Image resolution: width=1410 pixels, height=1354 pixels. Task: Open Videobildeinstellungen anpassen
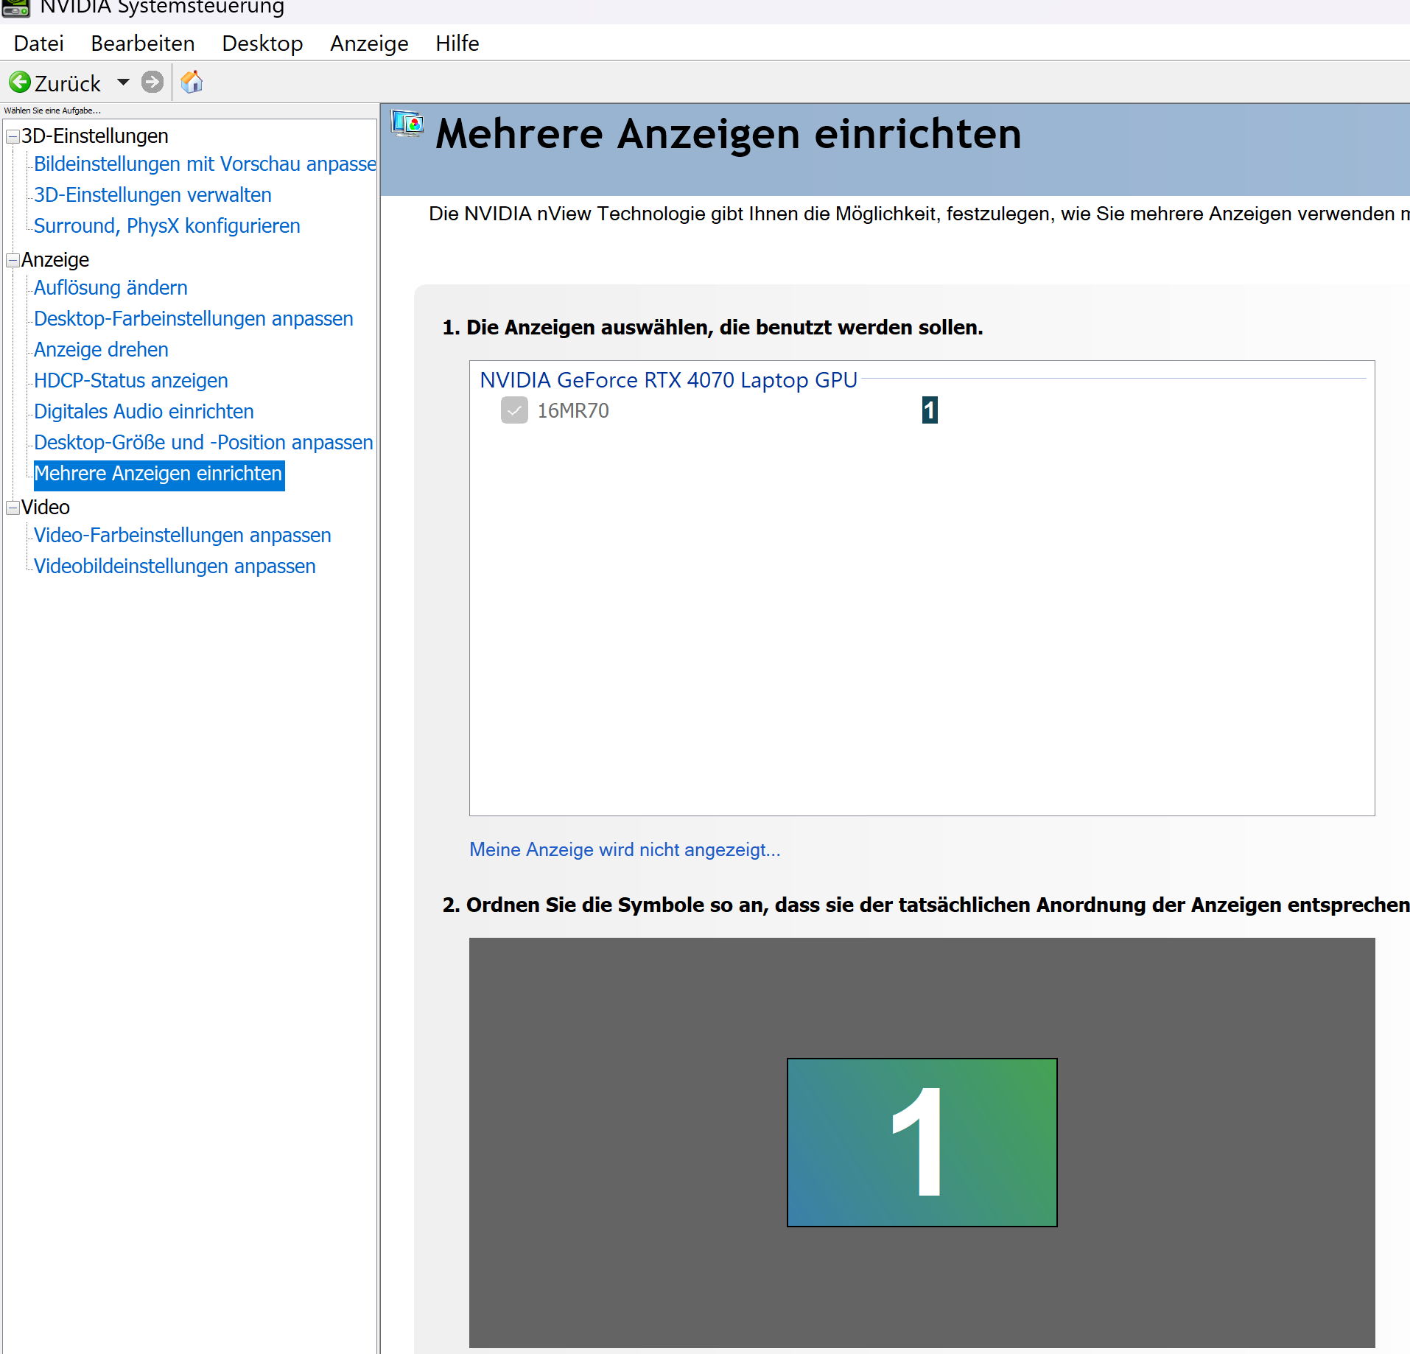(175, 566)
